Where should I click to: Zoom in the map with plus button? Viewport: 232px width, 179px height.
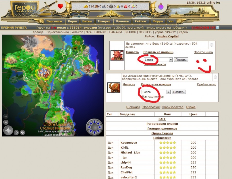tap(6, 122)
